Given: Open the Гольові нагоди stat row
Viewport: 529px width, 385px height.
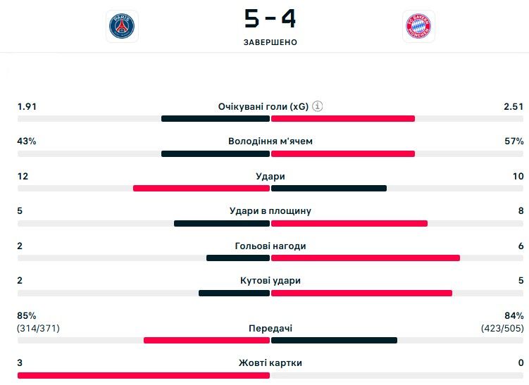Looking at the screenshot, I should (x=270, y=246).
